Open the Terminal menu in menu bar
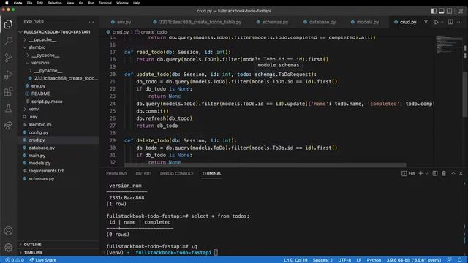Screen dimensions: 468x263 point(105,3)
